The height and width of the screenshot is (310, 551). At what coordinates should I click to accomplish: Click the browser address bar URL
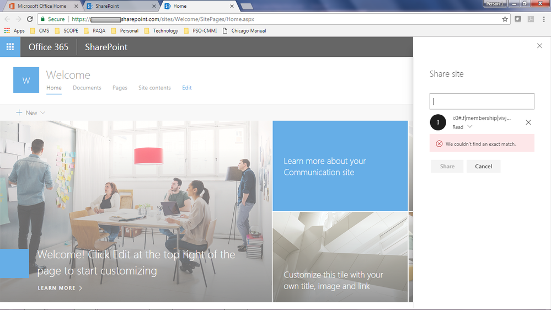point(163,19)
